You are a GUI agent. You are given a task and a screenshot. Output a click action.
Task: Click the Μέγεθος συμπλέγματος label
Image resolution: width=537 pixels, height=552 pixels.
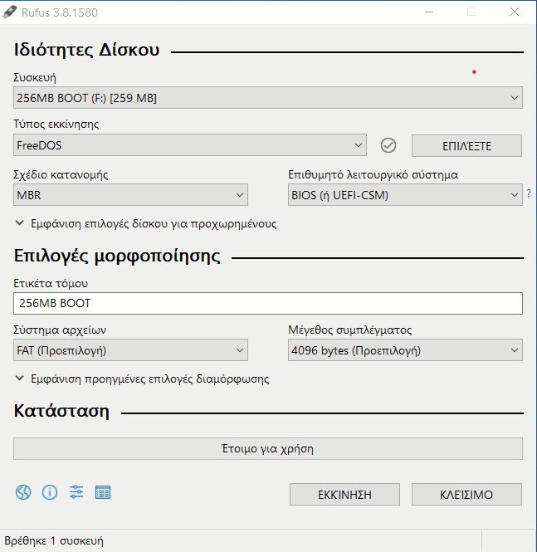(x=349, y=330)
